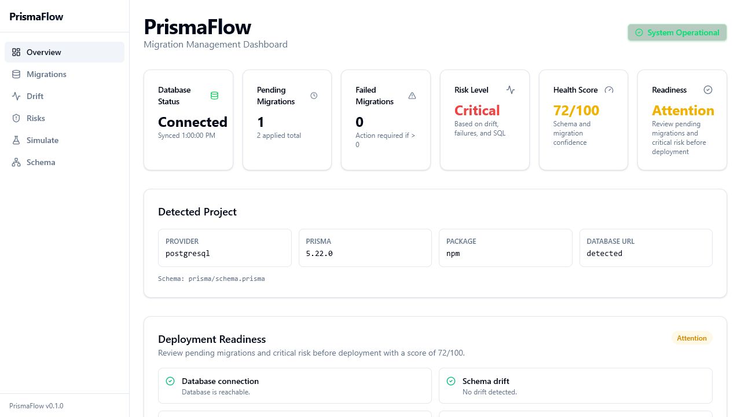
Task: Navigate to the Risks page
Action: 64,118
